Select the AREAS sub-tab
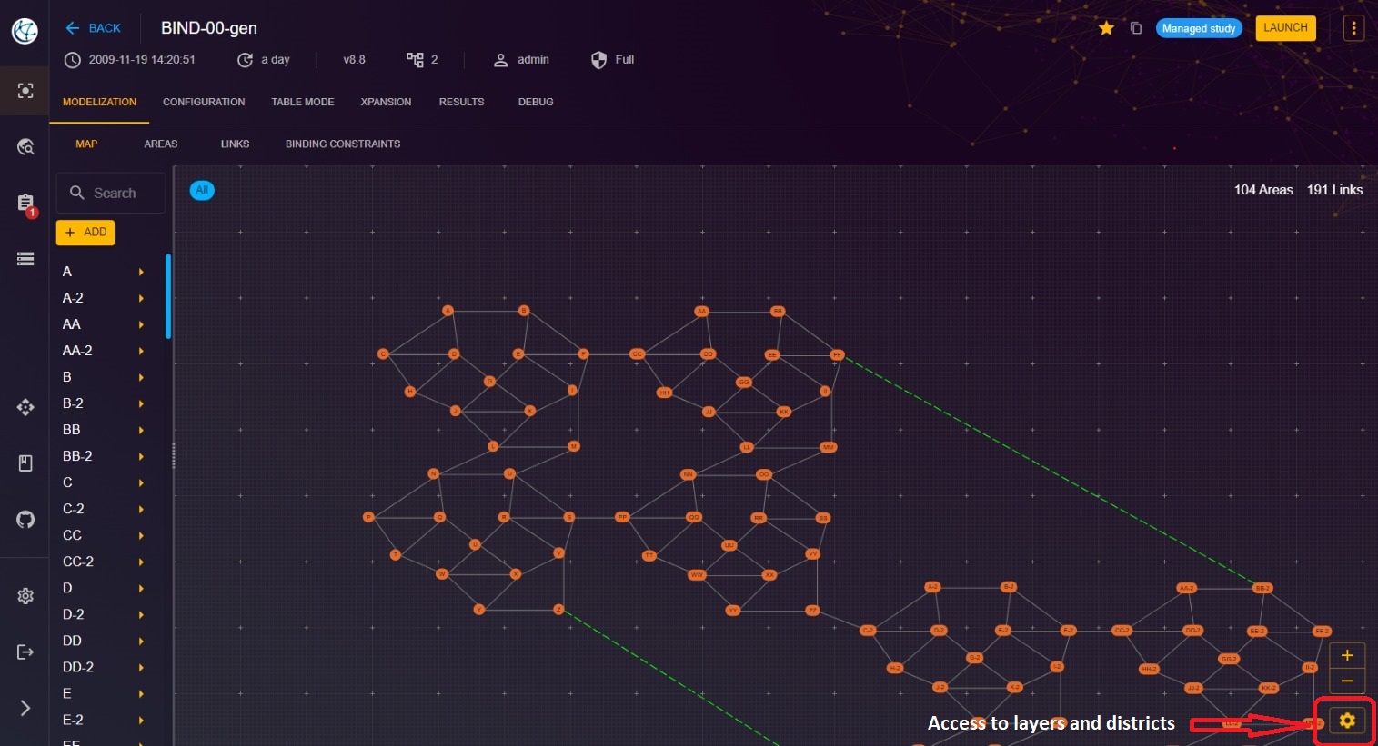This screenshot has width=1378, height=746. click(161, 144)
